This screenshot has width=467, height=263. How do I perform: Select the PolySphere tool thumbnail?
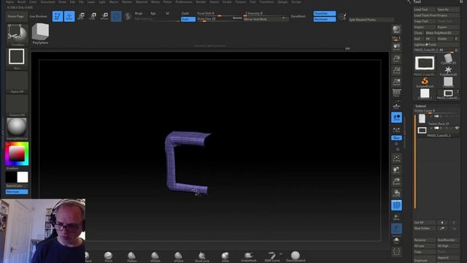(40, 34)
